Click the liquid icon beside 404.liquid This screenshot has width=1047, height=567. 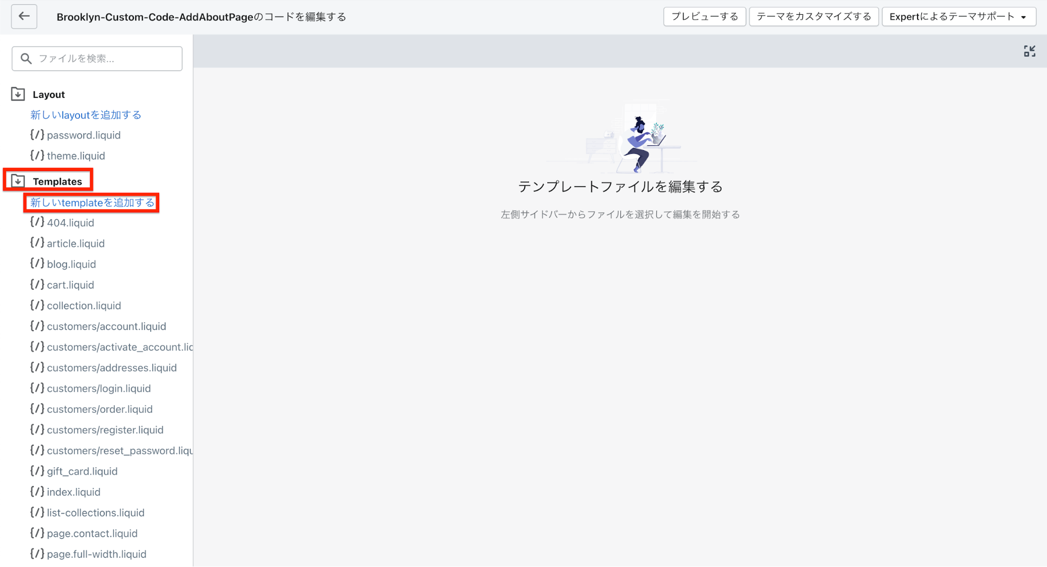[37, 222]
